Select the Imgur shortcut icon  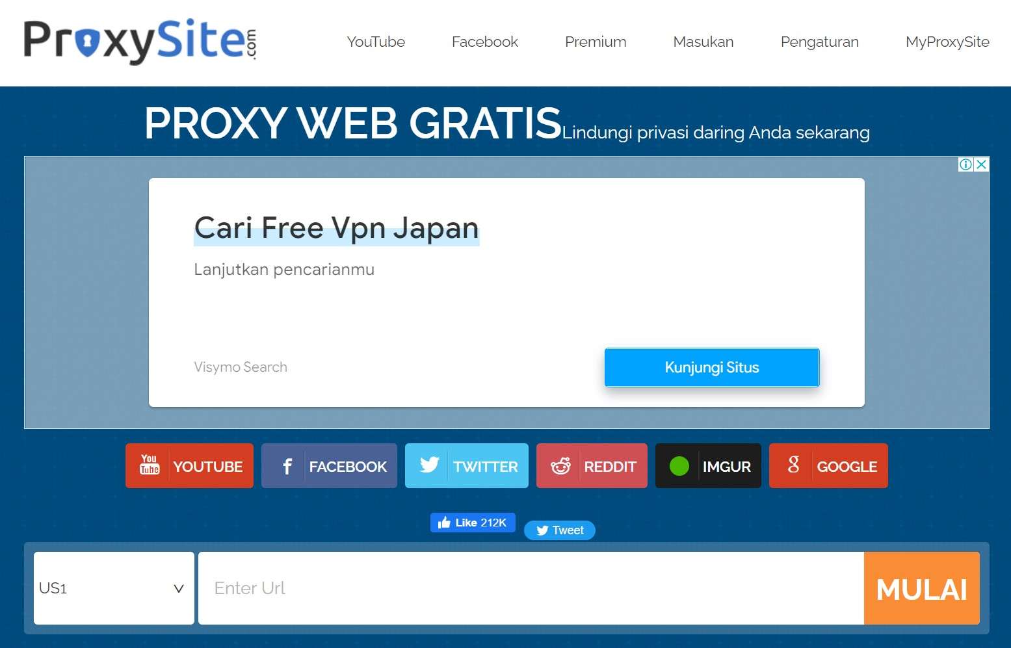point(679,465)
